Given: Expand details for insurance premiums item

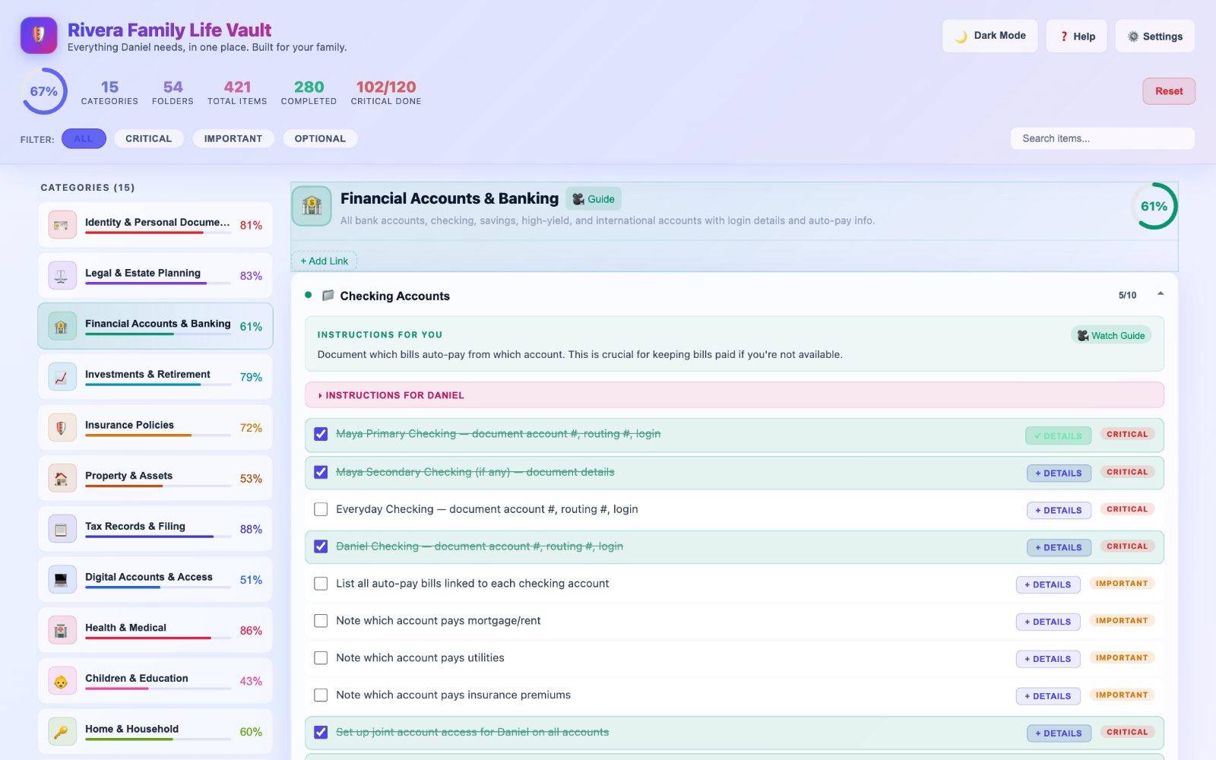Looking at the screenshot, I should point(1048,696).
